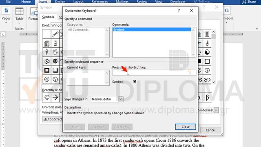Select the dharma wheel symbol

click(x=55, y=61)
